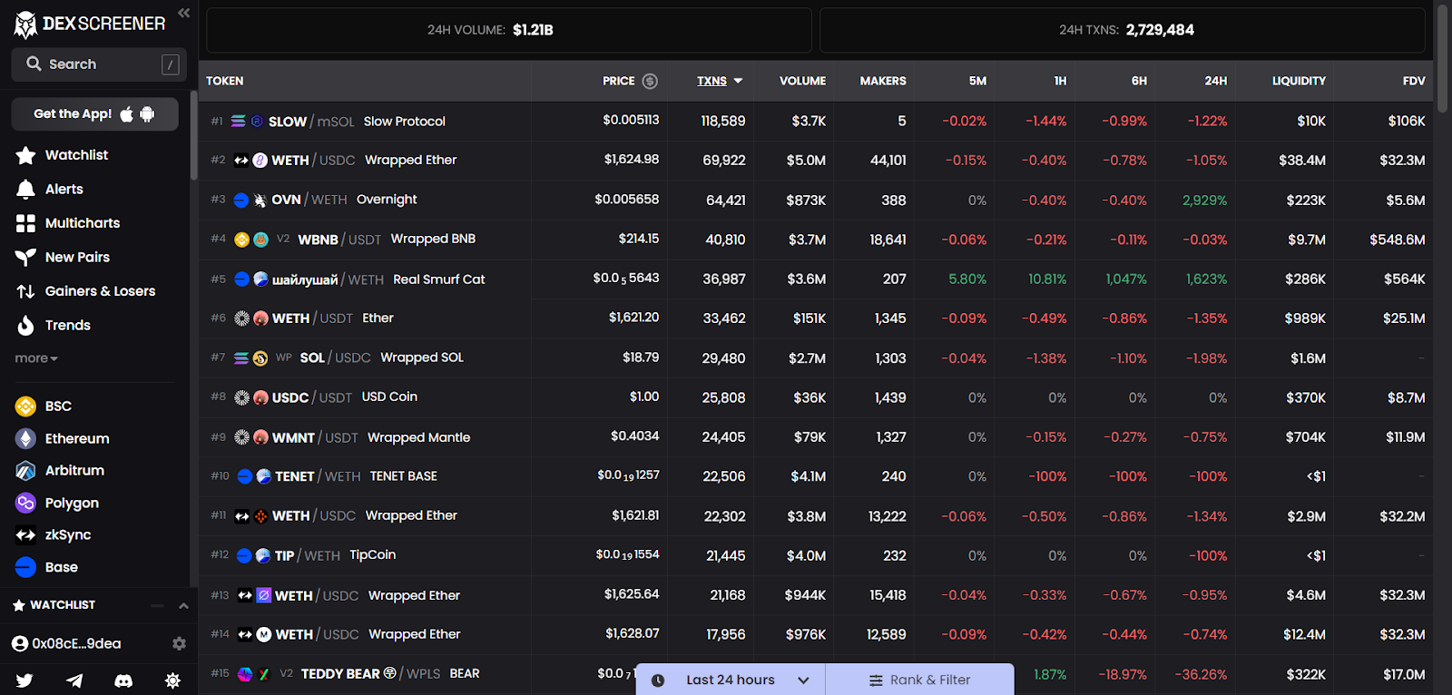Click the TOKEN column header
1452x695 pixels.
coord(225,82)
